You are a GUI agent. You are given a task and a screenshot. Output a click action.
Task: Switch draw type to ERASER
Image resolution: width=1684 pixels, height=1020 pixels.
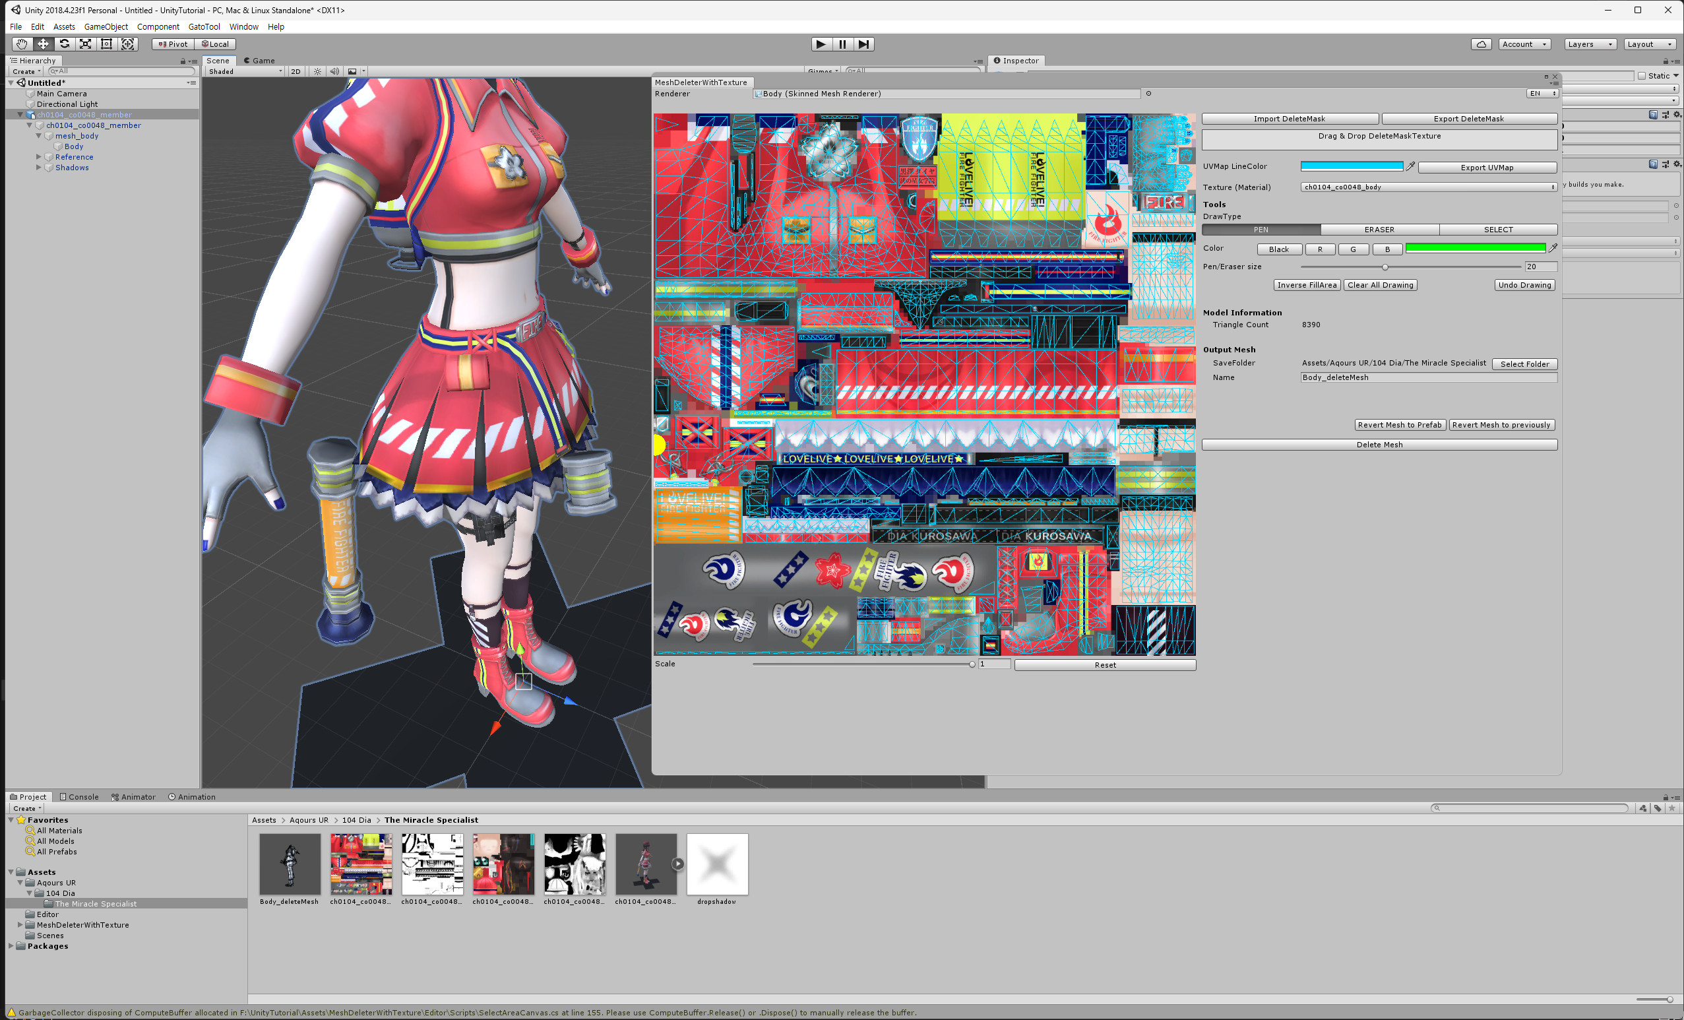pyautogui.click(x=1379, y=230)
